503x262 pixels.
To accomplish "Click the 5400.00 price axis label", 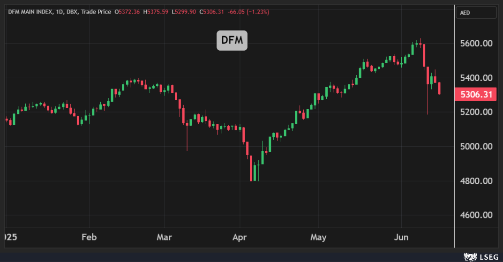I will click(x=476, y=78).
